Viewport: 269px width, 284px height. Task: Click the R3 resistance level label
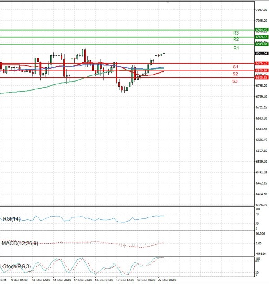click(236, 33)
